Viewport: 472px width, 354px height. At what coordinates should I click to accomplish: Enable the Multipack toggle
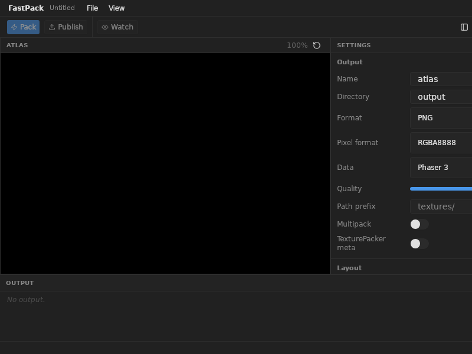click(x=419, y=224)
